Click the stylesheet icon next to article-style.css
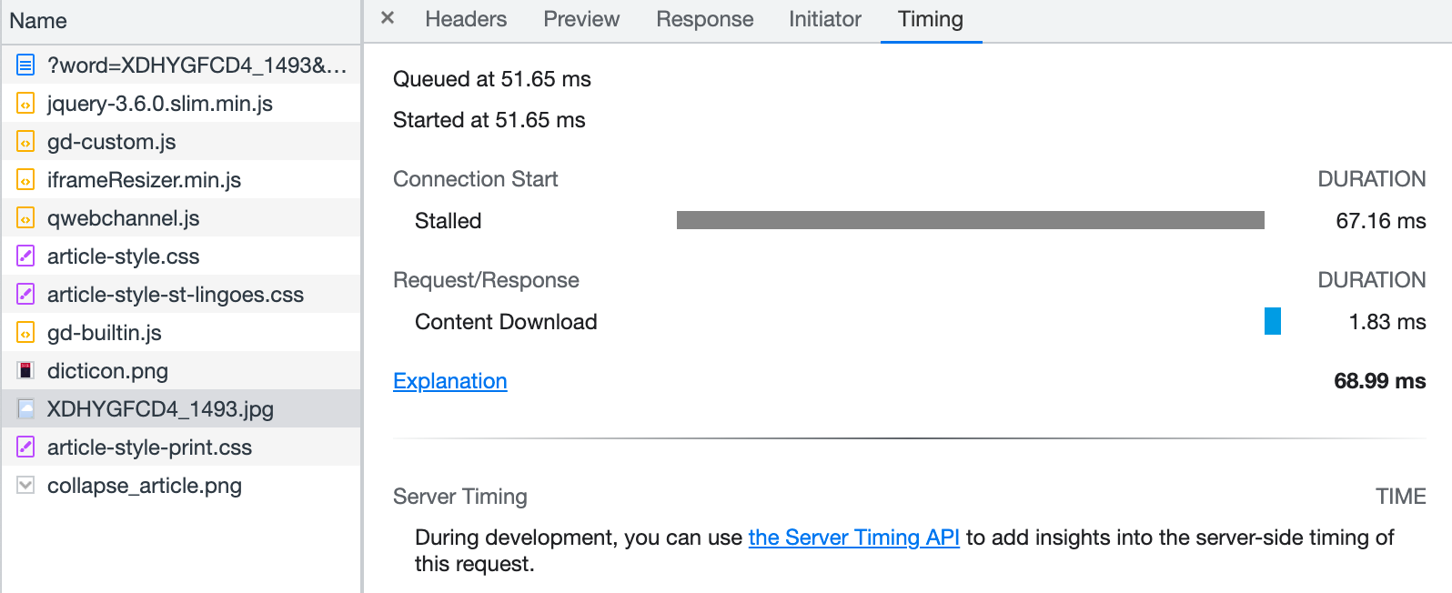 click(25, 256)
